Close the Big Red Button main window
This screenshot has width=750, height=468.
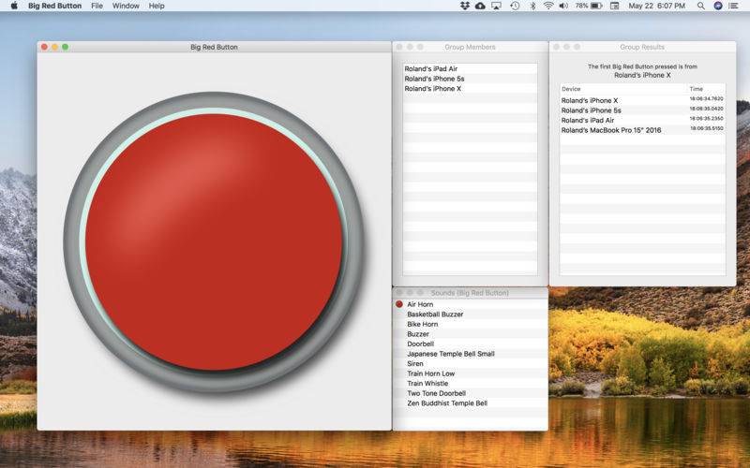pos(44,47)
